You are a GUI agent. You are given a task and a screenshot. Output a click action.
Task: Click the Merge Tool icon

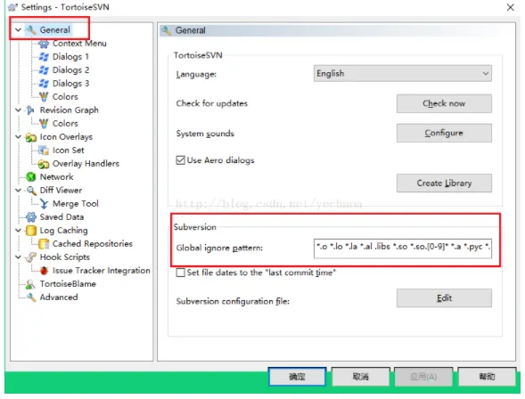point(44,204)
